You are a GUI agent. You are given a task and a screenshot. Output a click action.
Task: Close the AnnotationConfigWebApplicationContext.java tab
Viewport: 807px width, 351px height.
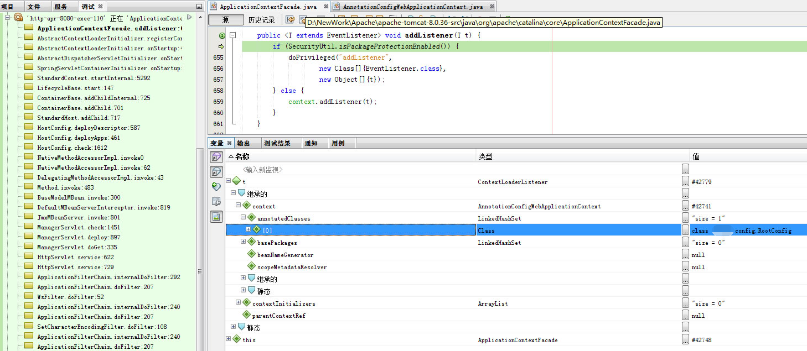(492, 7)
